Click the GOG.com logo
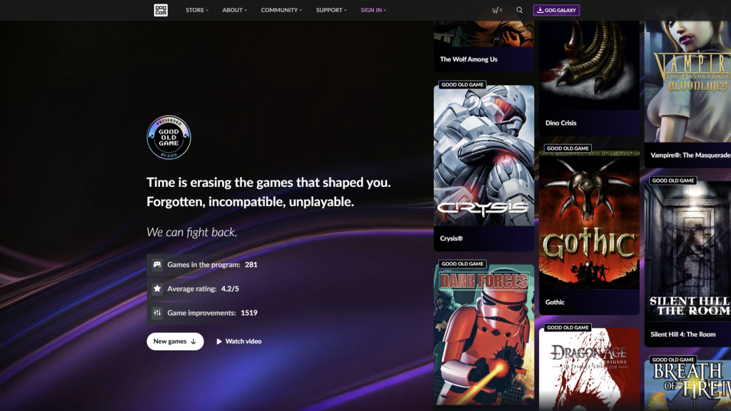This screenshot has height=411, width=731. 161,10
